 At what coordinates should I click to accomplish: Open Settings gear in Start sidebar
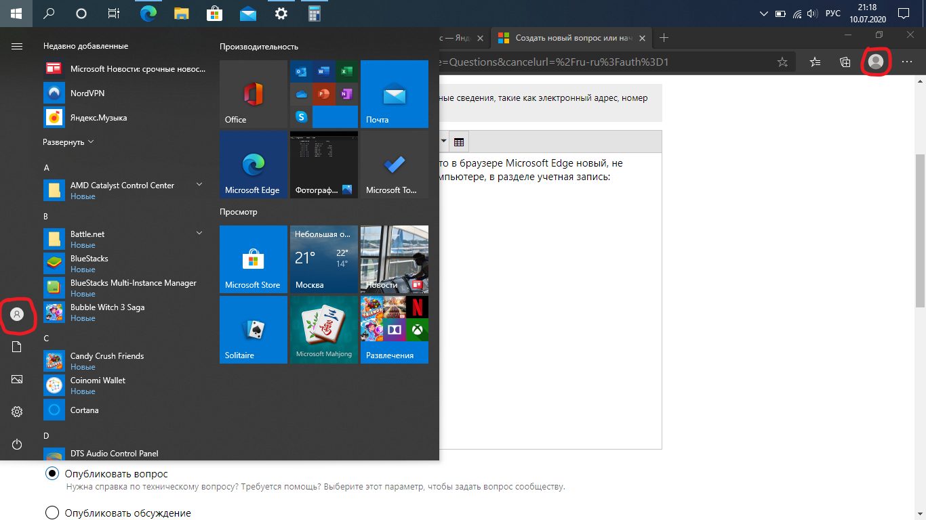(17, 412)
